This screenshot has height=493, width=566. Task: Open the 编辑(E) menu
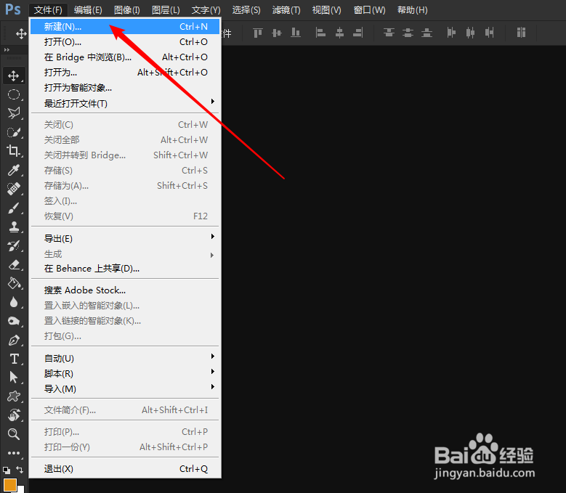coord(88,9)
